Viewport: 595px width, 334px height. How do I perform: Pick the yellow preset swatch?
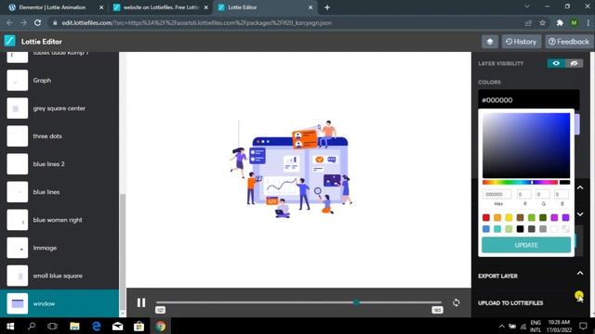pos(509,217)
